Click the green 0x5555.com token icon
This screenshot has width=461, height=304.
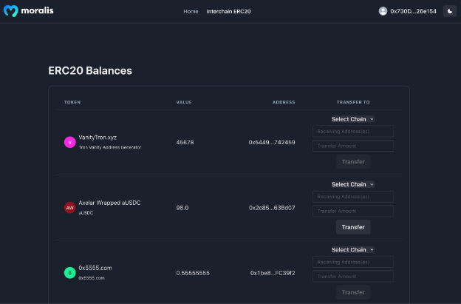click(x=69, y=272)
